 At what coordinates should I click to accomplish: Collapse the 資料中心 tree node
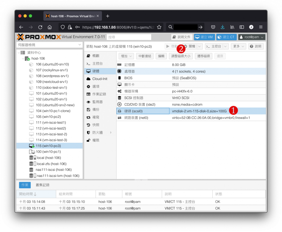coord(19,53)
